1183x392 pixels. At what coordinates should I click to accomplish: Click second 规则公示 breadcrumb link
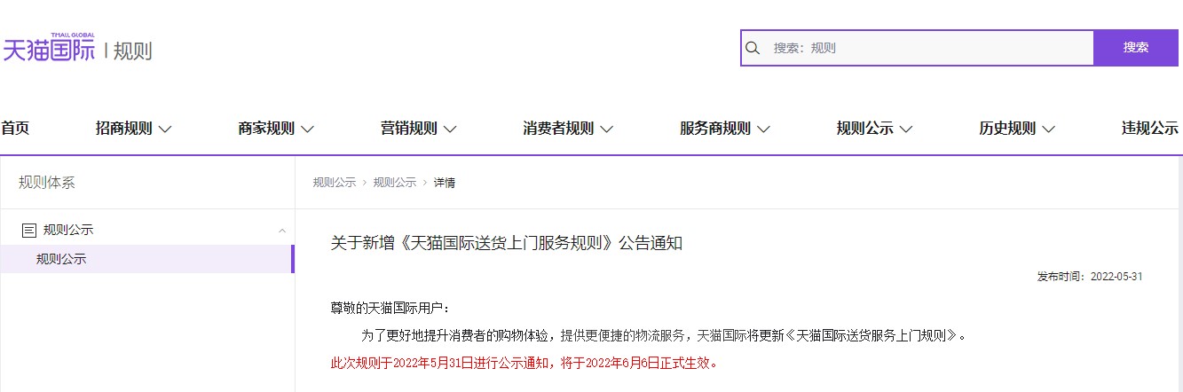coord(395,183)
